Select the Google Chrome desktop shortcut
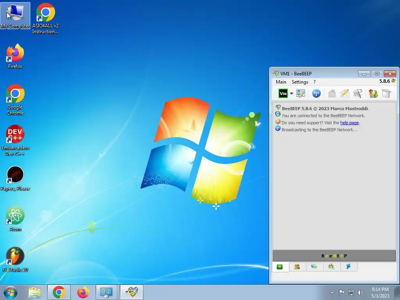This screenshot has height=300, width=400. point(15,100)
